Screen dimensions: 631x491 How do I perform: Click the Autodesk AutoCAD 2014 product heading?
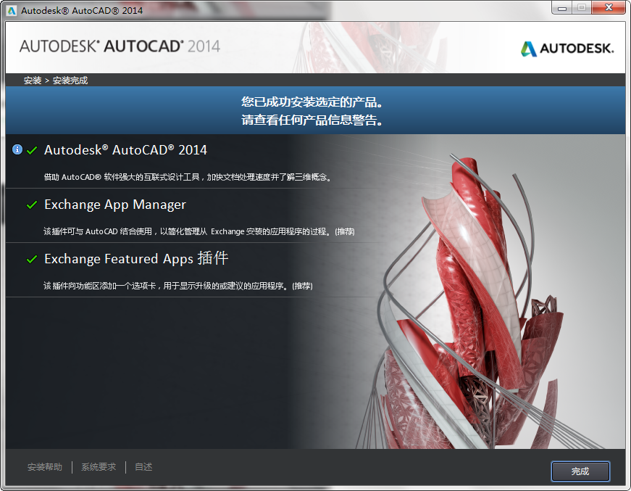pyautogui.click(x=127, y=149)
